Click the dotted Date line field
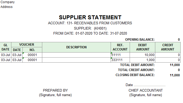Screen dimensions: 183x103 click(150, 85)
